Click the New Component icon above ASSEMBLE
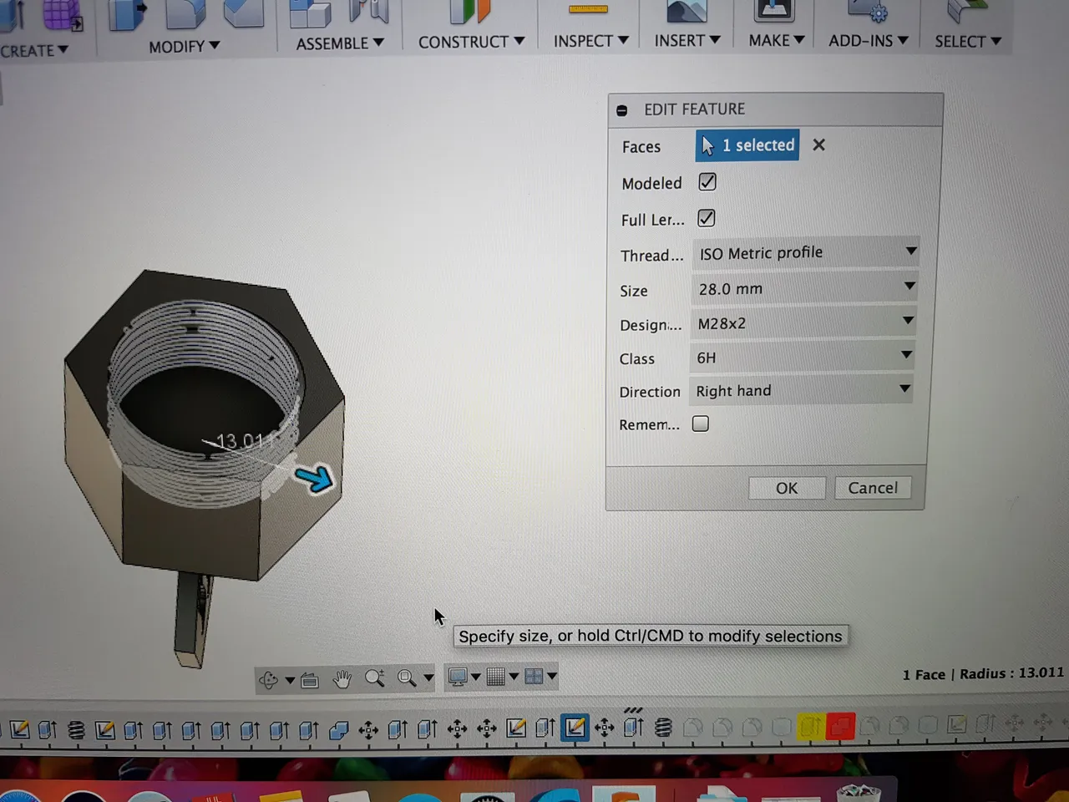The height and width of the screenshot is (802, 1069). [310, 13]
